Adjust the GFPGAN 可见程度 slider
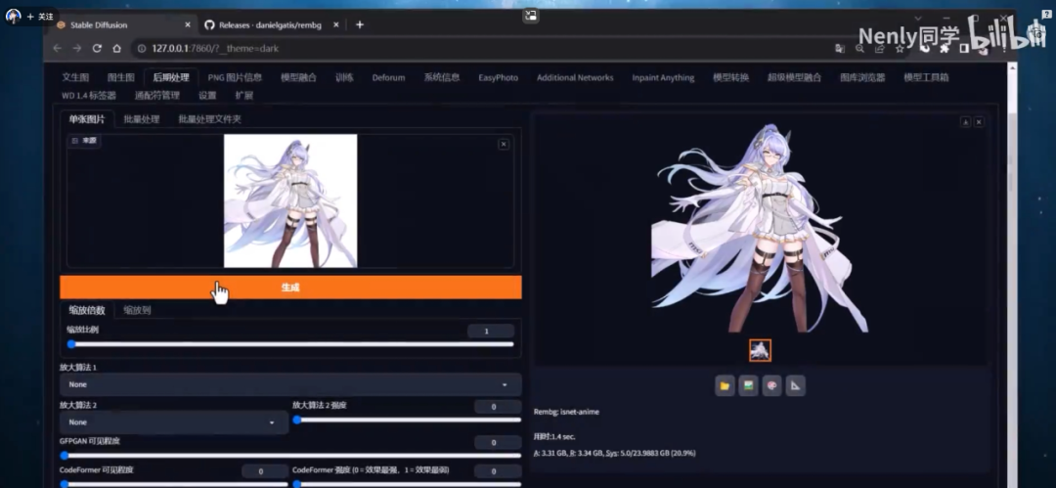 pos(290,456)
